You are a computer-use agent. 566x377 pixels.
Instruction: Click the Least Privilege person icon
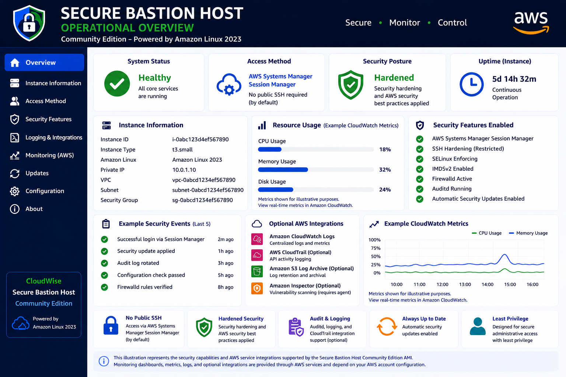[478, 326]
